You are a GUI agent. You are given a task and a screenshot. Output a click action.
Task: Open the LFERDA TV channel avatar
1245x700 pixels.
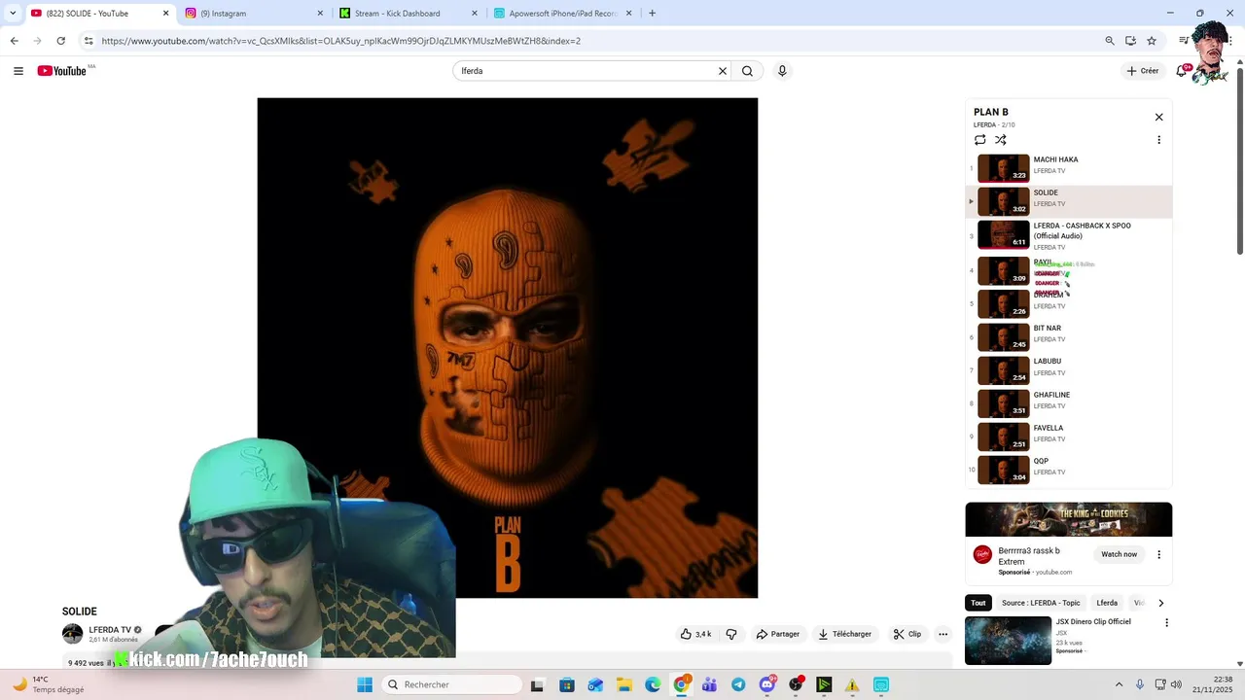click(73, 634)
